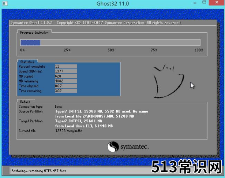Click the 'Time elapsed' label

29,86
